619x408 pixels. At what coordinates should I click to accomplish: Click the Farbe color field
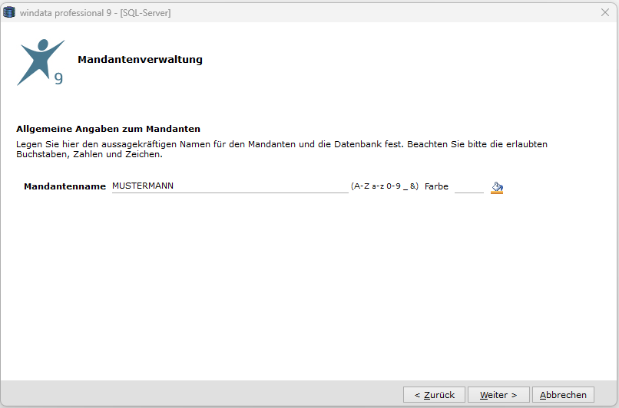pyautogui.click(x=469, y=187)
